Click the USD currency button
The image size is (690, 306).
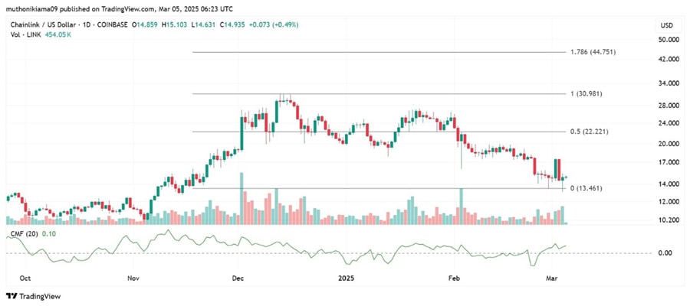[x=667, y=25]
